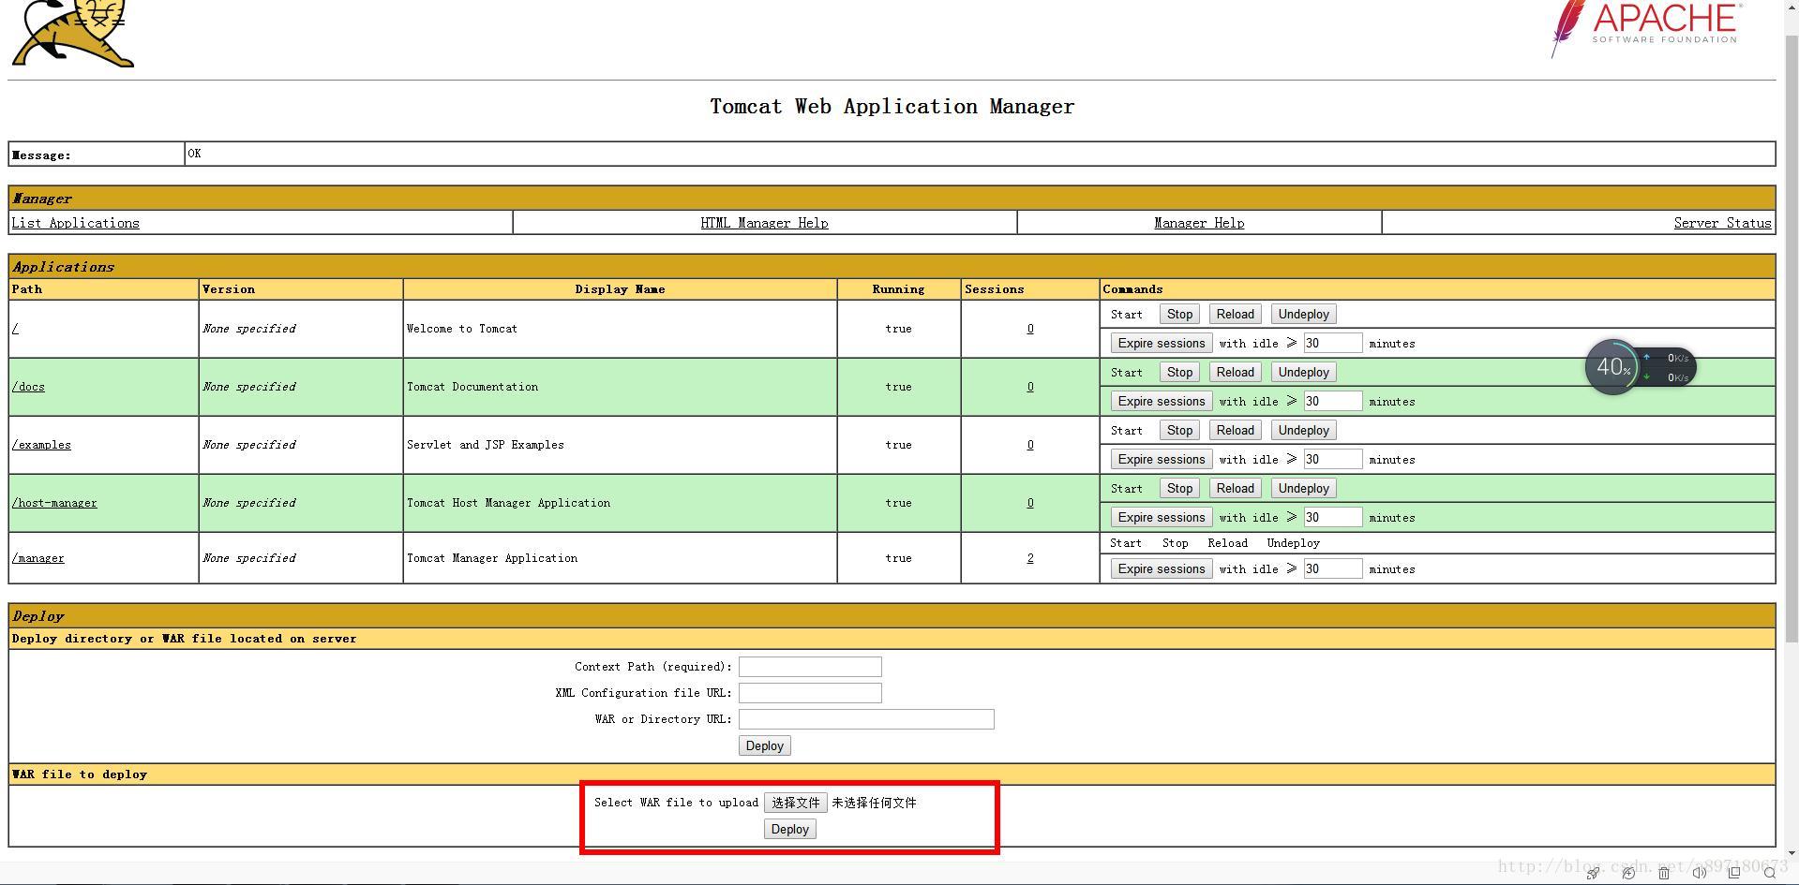
Task: Click the overlapping windows icon in status bar
Action: (x=1734, y=873)
